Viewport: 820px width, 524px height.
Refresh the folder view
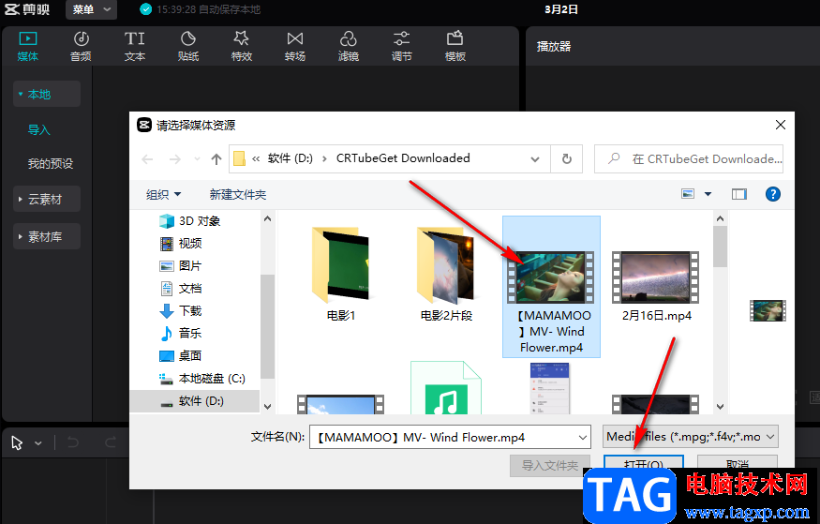pyautogui.click(x=567, y=159)
